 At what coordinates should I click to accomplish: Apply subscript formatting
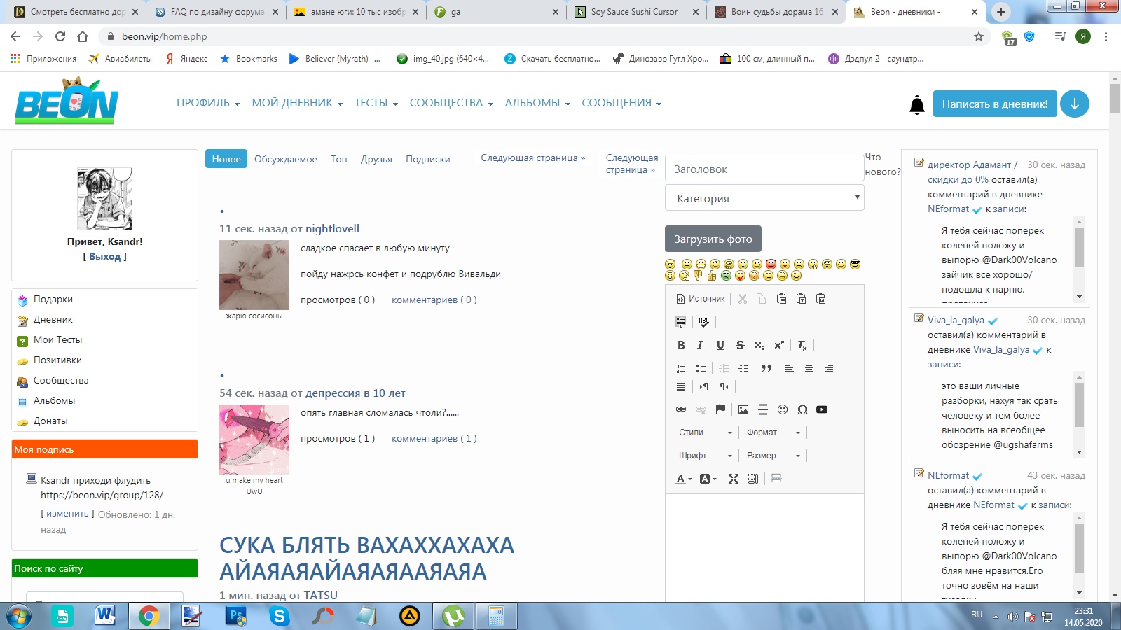(759, 345)
